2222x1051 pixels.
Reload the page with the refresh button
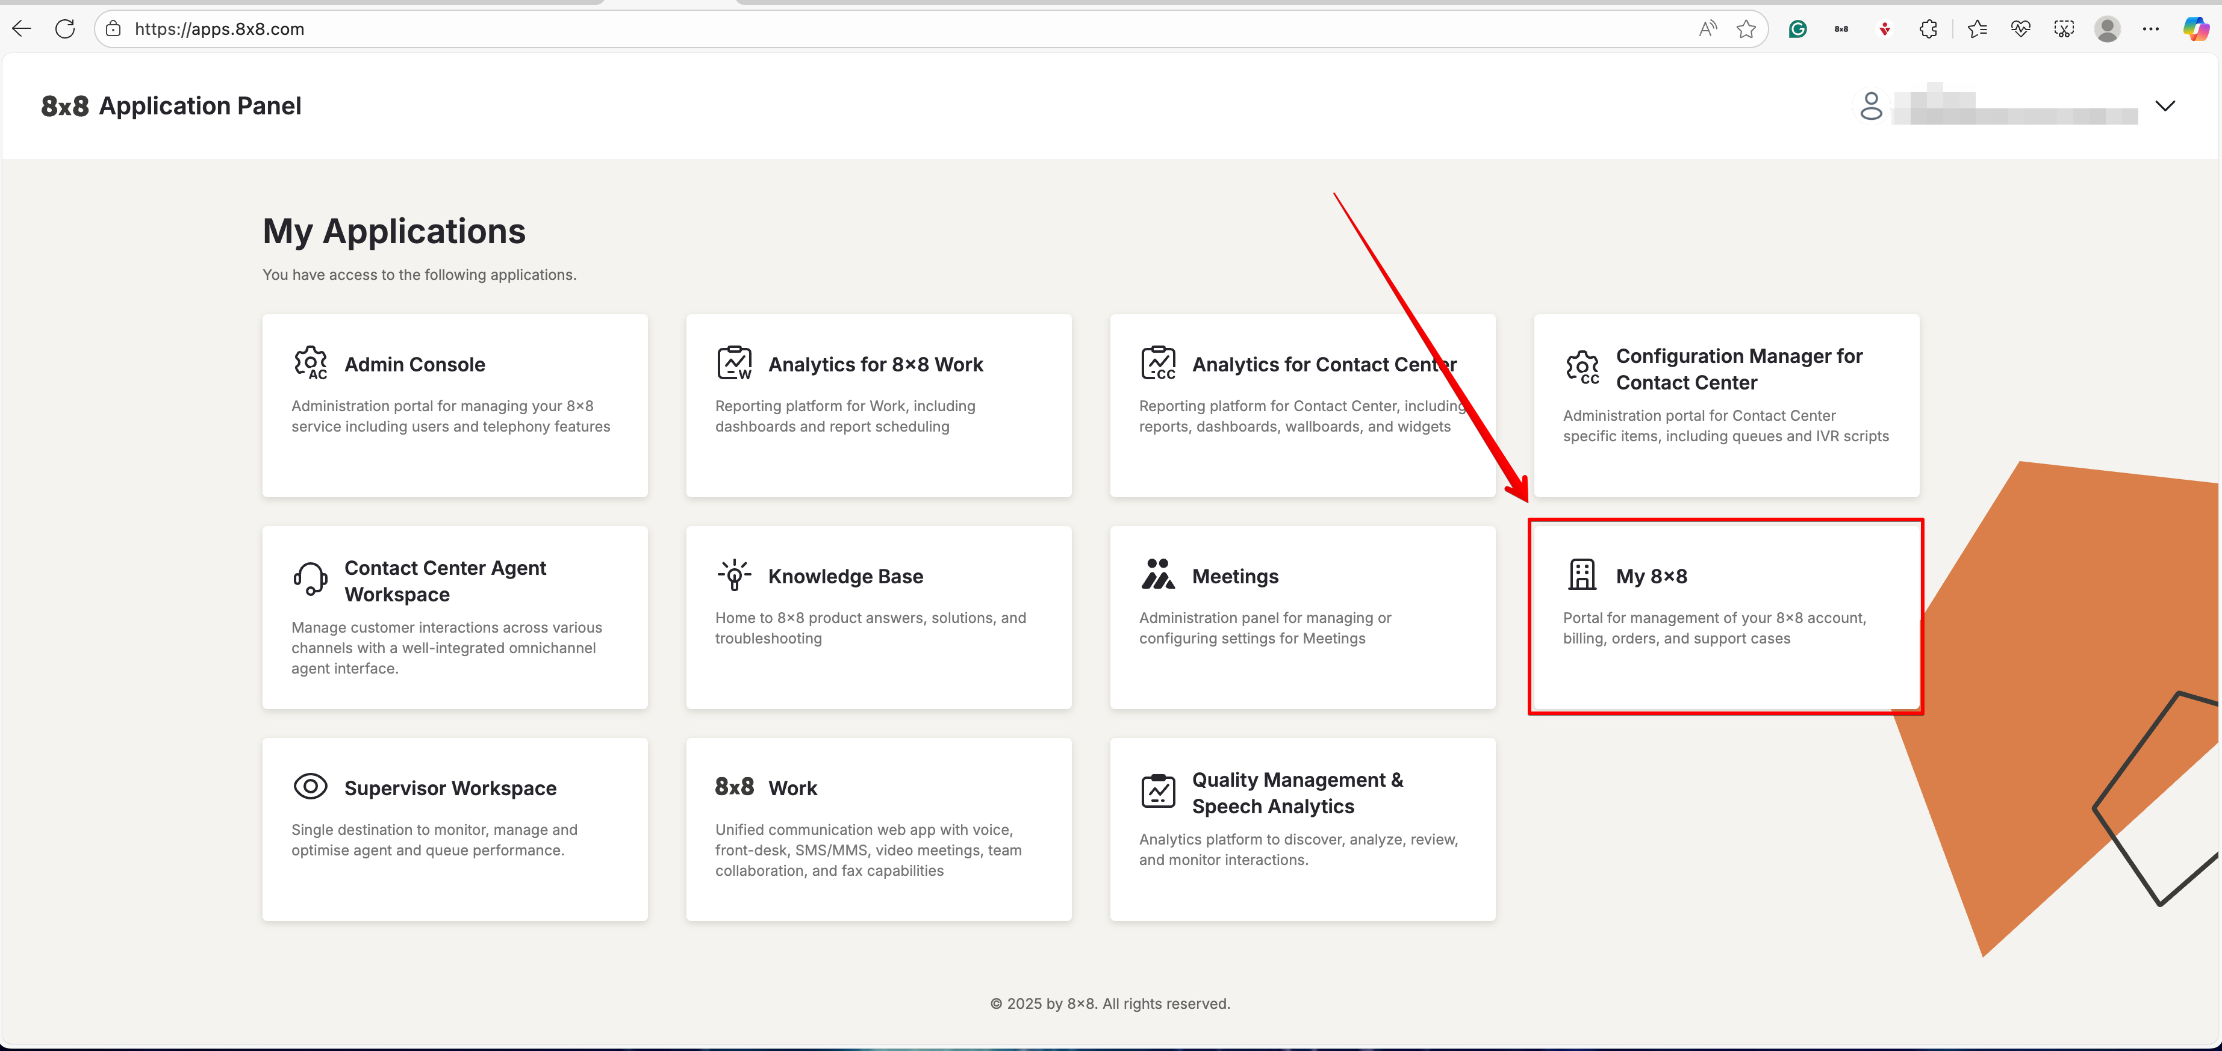point(66,29)
